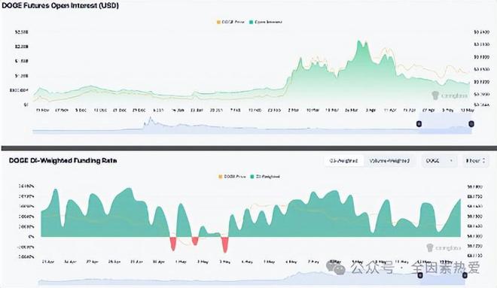Open the 8 hour interval dropdown
Image resolution: width=497 pixels, height=288 pixels.
tap(475, 161)
